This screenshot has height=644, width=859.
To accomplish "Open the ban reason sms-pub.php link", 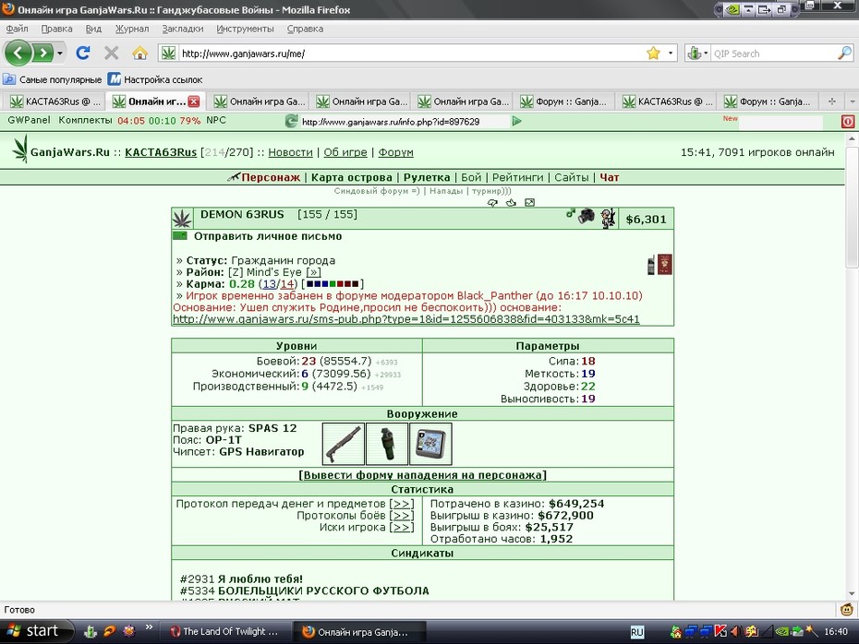I will pos(405,319).
